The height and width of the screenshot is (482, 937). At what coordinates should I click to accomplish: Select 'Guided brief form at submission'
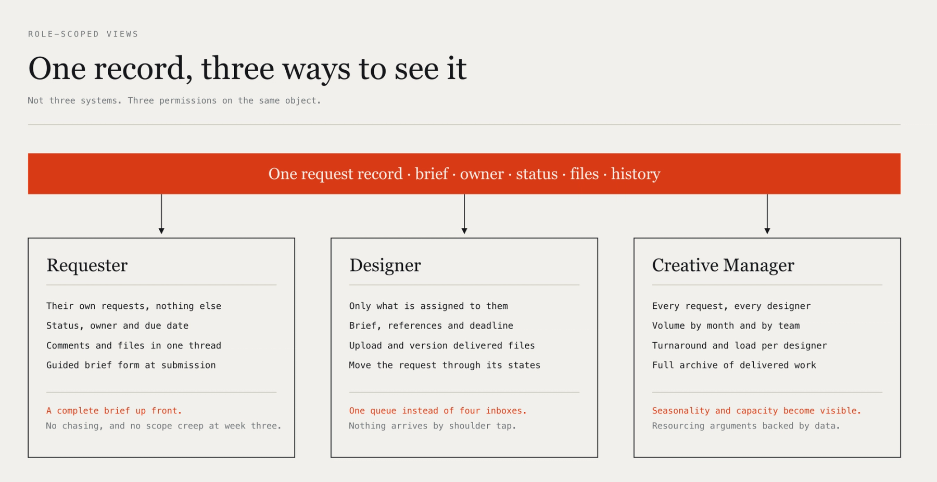131,365
